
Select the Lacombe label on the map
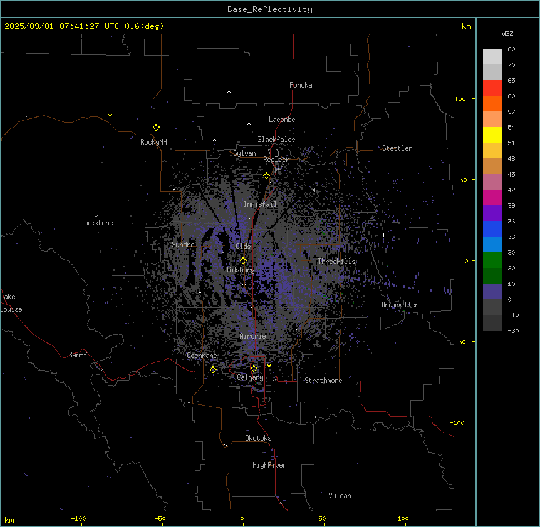click(282, 120)
